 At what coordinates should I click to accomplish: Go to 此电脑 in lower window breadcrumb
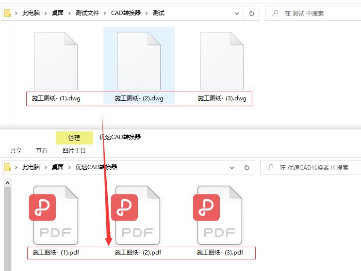coord(31,167)
